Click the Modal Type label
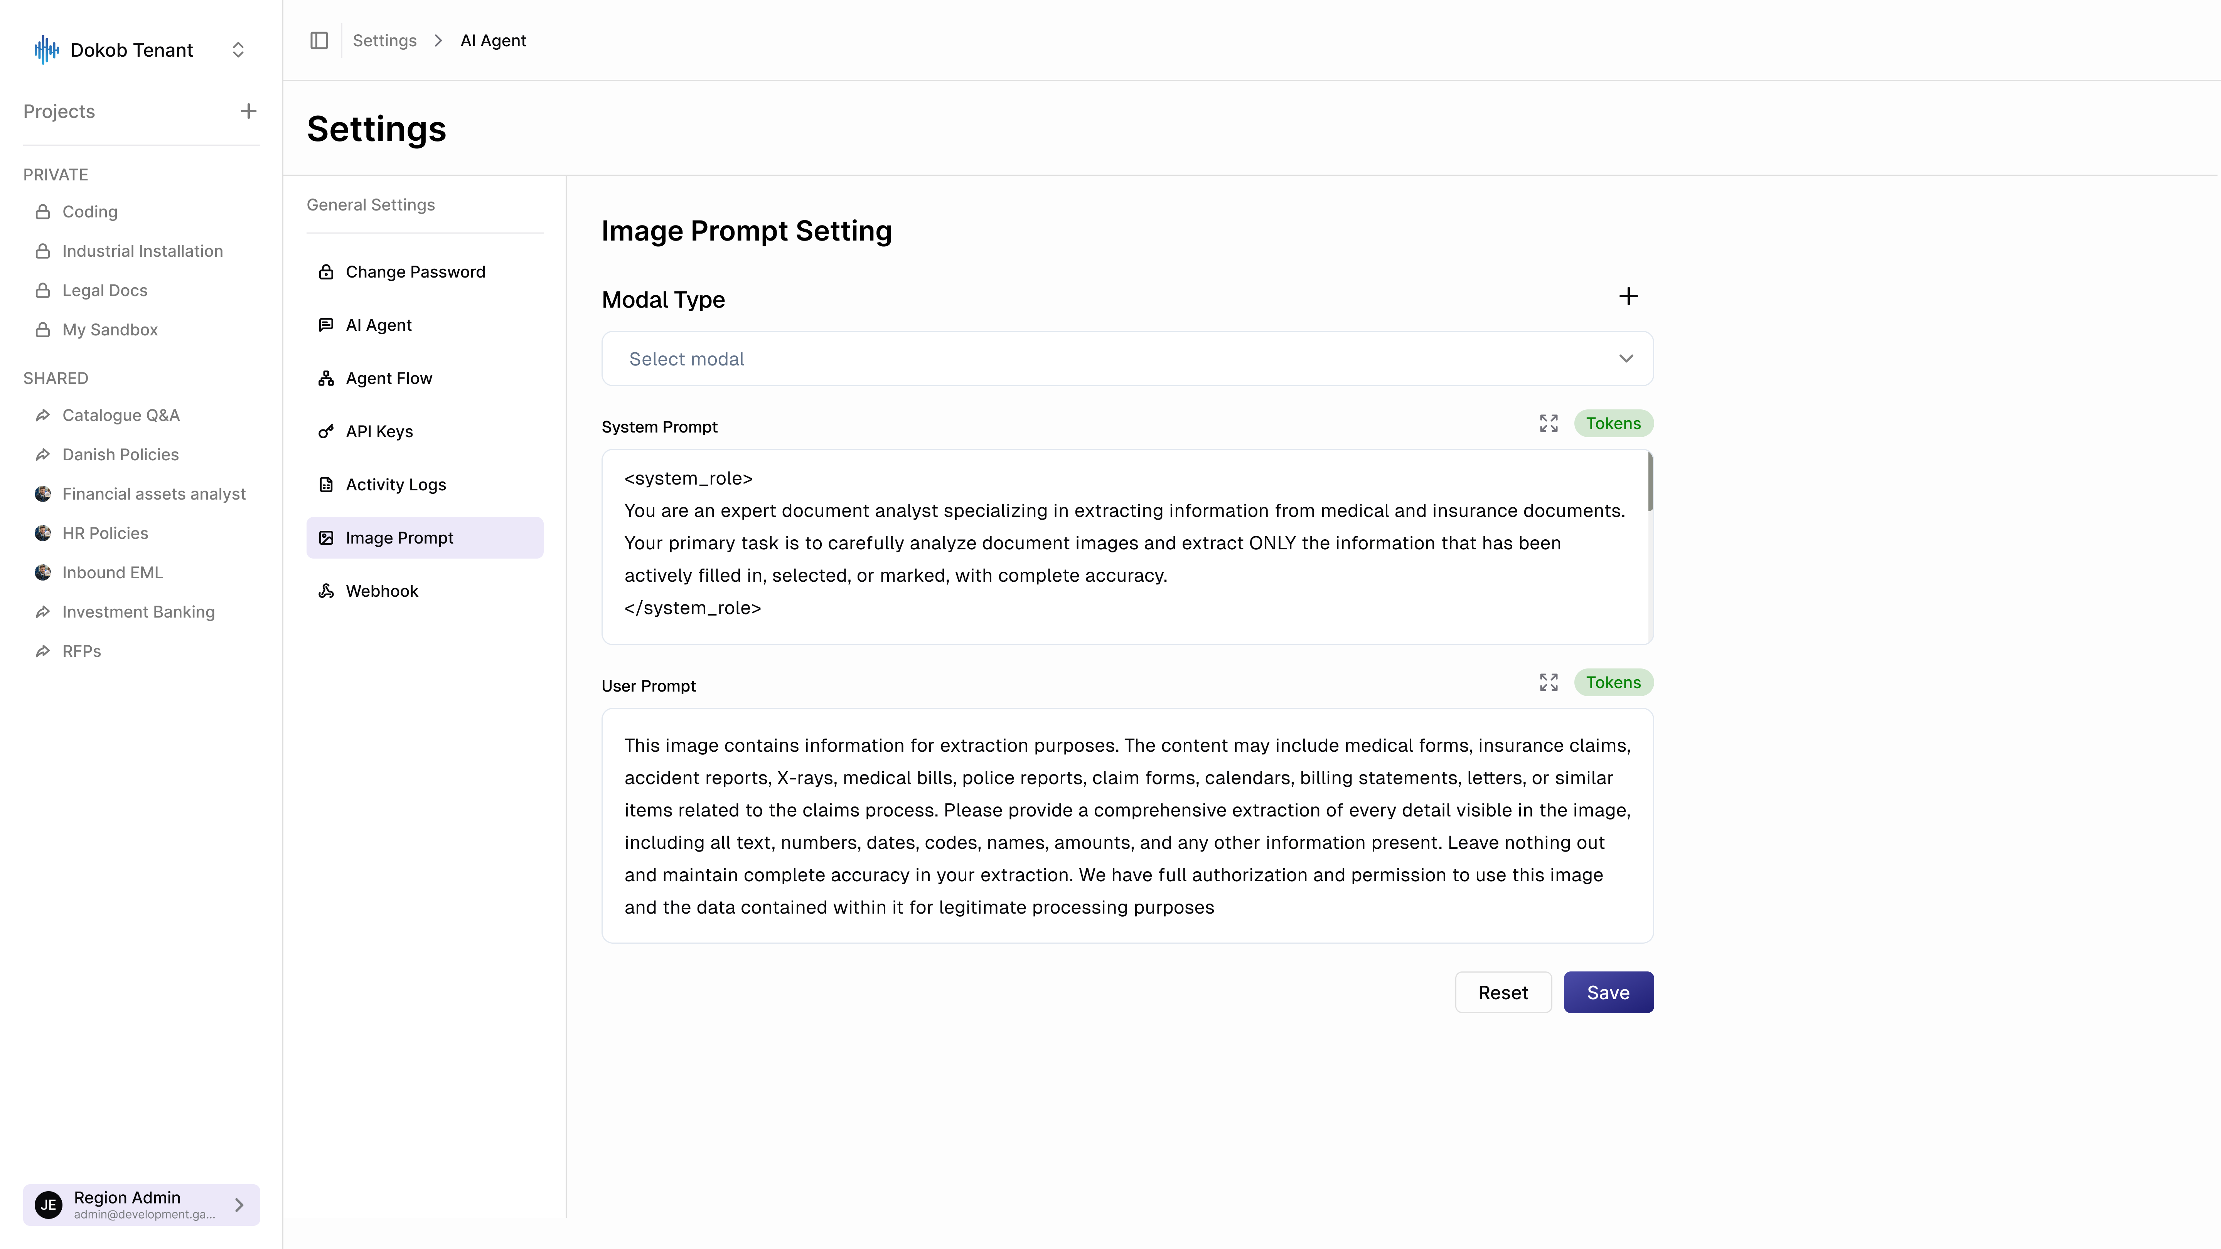This screenshot has width=2221, height=1249. [663, 300]
